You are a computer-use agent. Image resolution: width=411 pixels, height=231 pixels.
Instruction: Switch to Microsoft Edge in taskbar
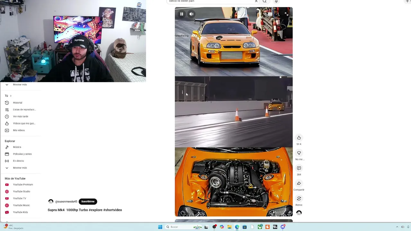237,227
